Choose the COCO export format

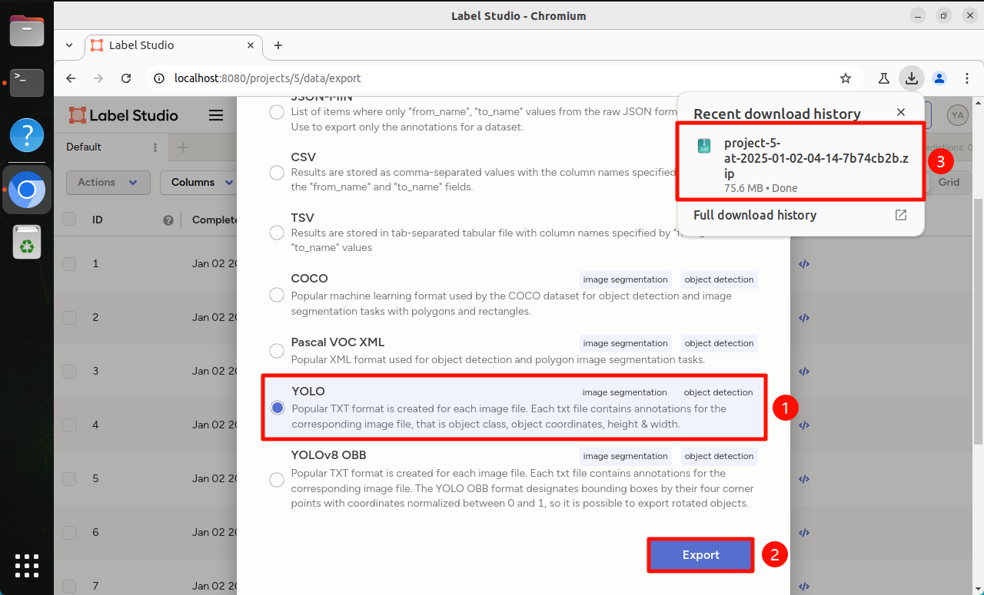277,295
